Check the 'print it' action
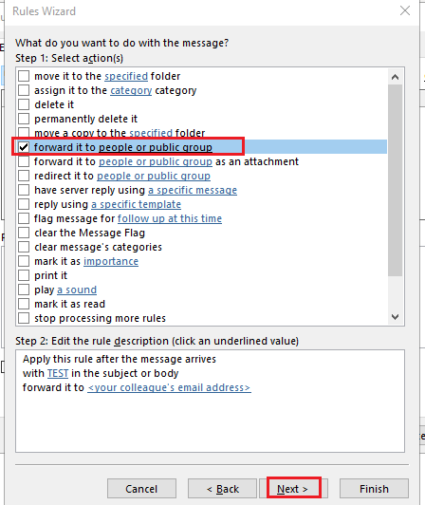The width and height of the screenshot is (425, 505). [24, 275]
